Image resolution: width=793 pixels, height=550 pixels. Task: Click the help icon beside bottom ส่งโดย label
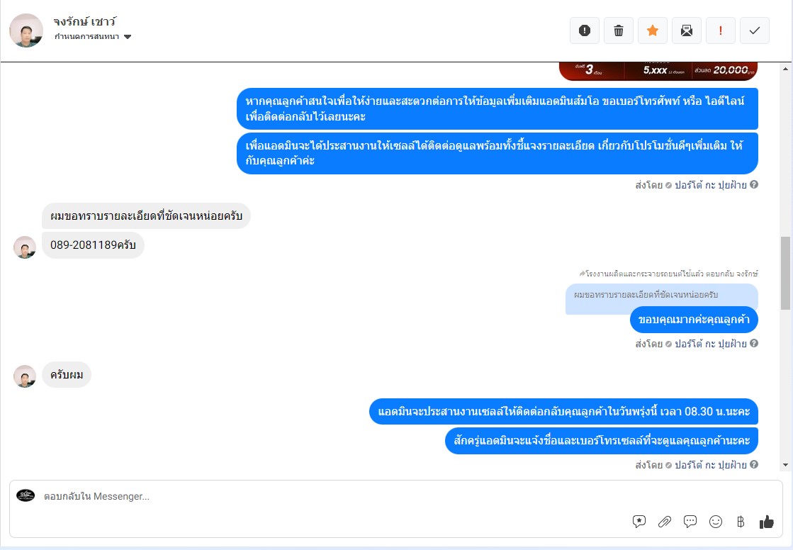[x=753, y=464]
